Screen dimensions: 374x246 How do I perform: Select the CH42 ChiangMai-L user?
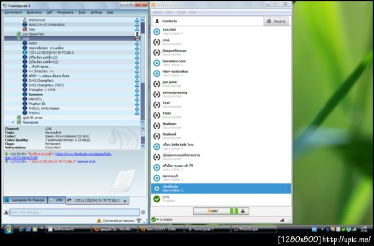pyautogui.click(x=41, y=81)
